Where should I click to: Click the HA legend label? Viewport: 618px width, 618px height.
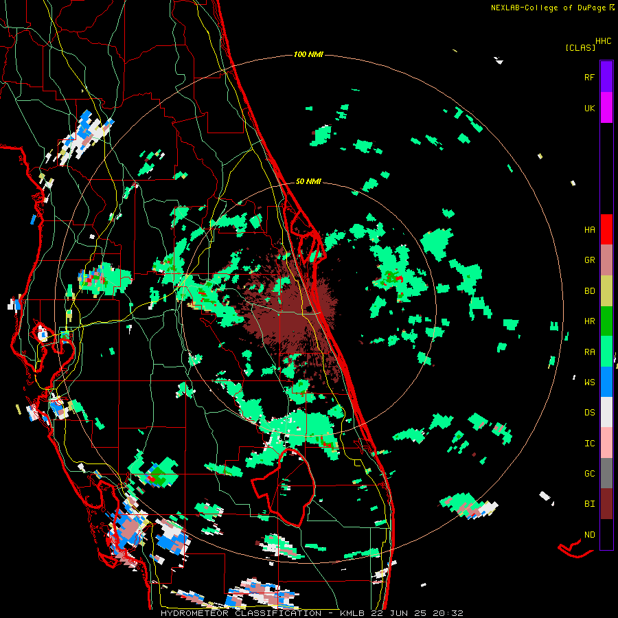pos(589,229)
